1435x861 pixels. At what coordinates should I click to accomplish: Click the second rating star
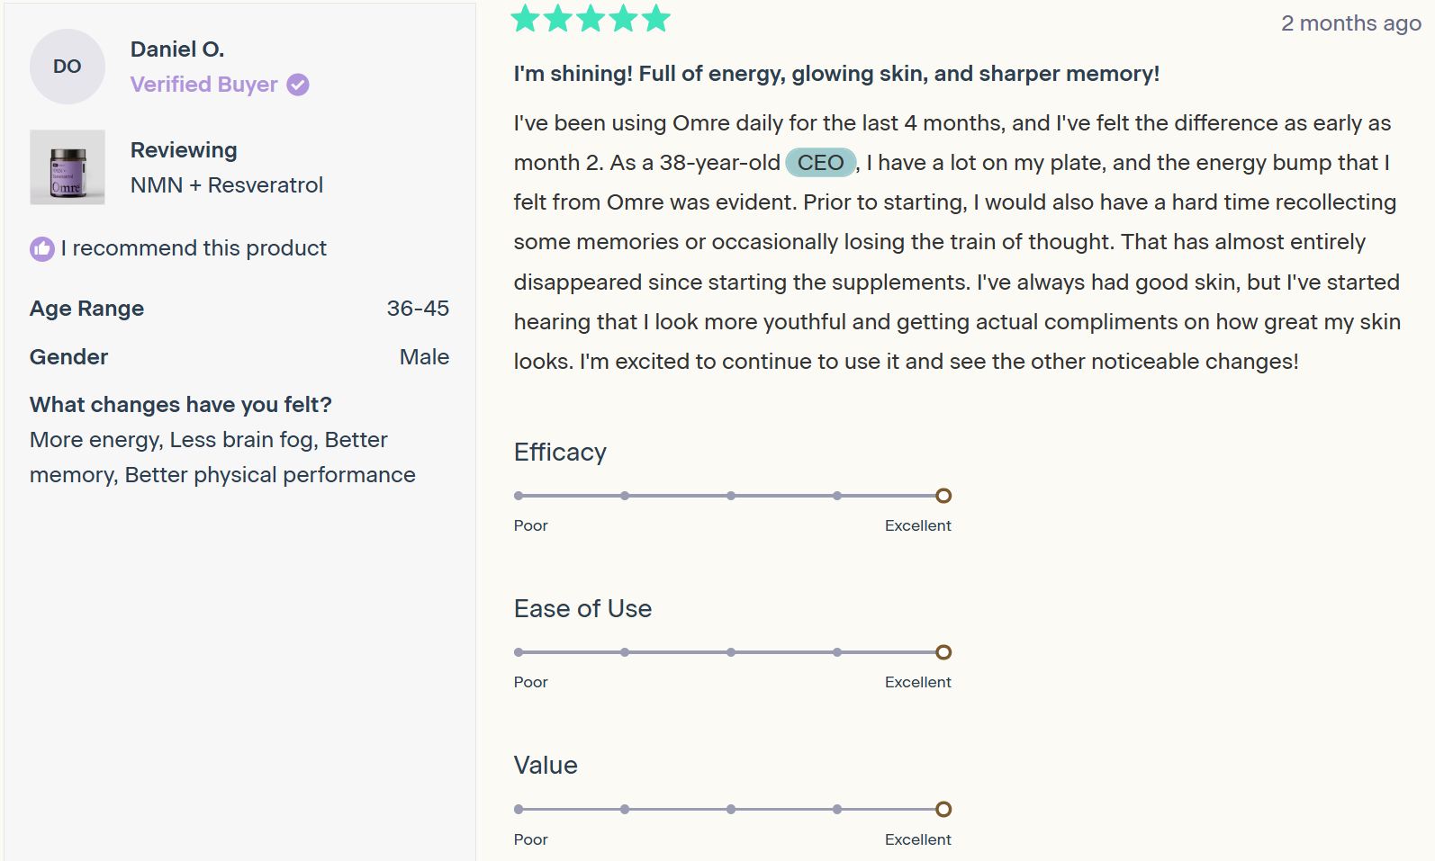tap(558, 17)
